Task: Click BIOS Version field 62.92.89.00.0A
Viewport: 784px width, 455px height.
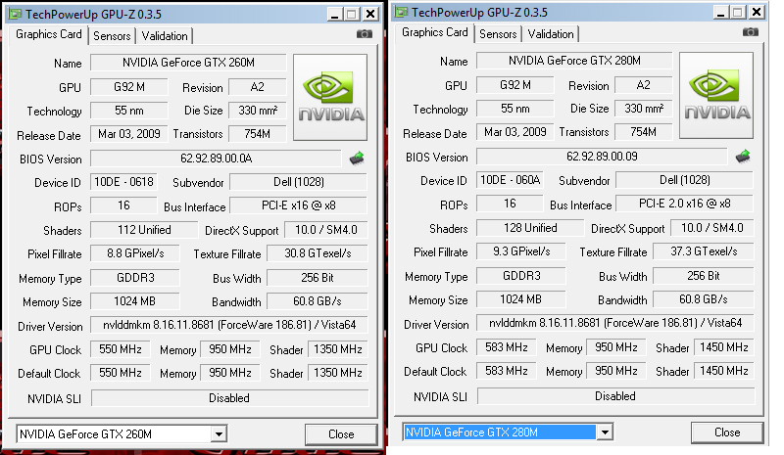Action: coord(216,159)
